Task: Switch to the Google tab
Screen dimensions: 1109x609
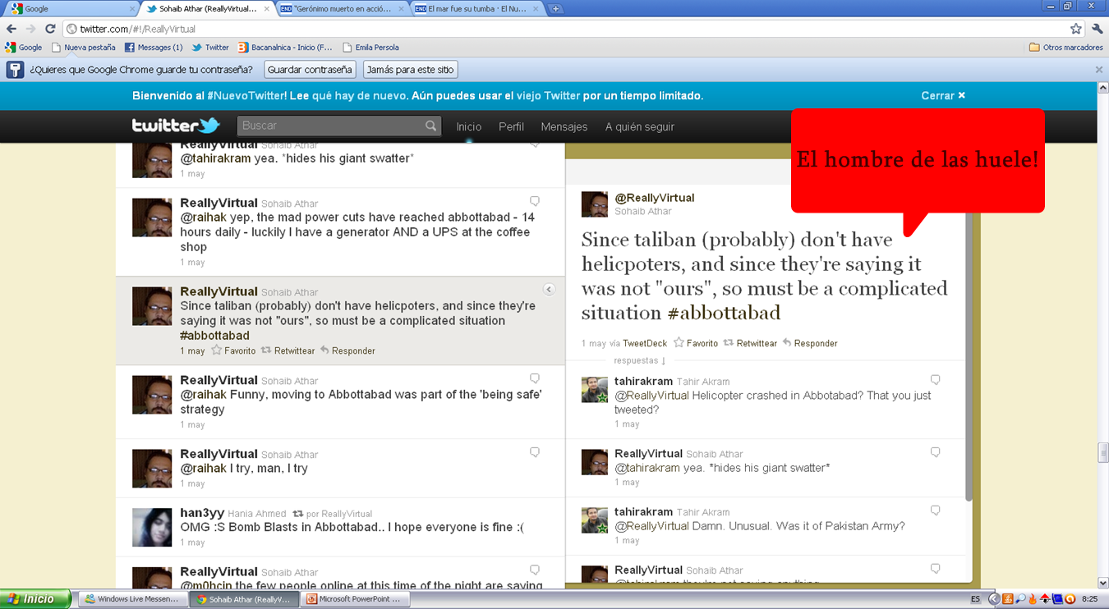Action: tap(70, 8)
